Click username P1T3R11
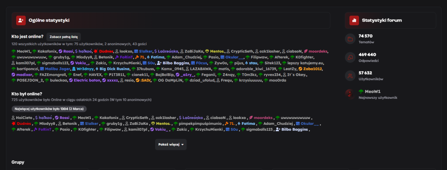The width and height of the screenshot is (447, 170). (x=117, y=75)
